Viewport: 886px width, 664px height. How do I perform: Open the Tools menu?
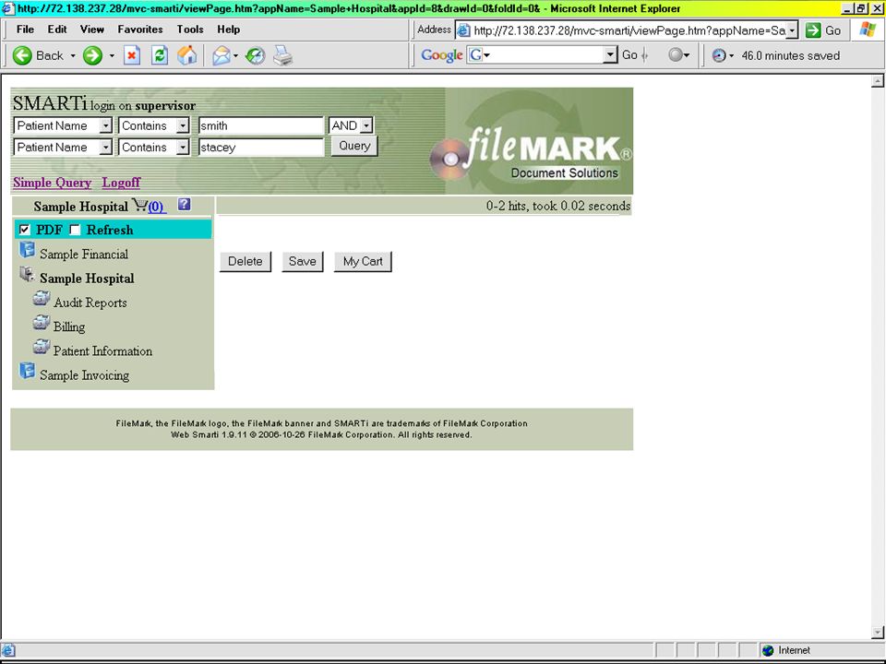pos(190,30)
